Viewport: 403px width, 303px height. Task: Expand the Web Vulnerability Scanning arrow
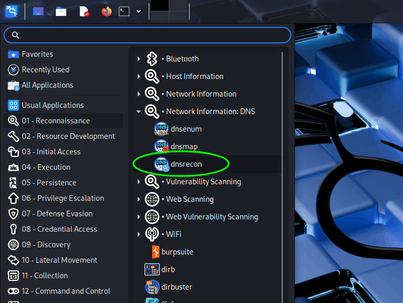139,217
